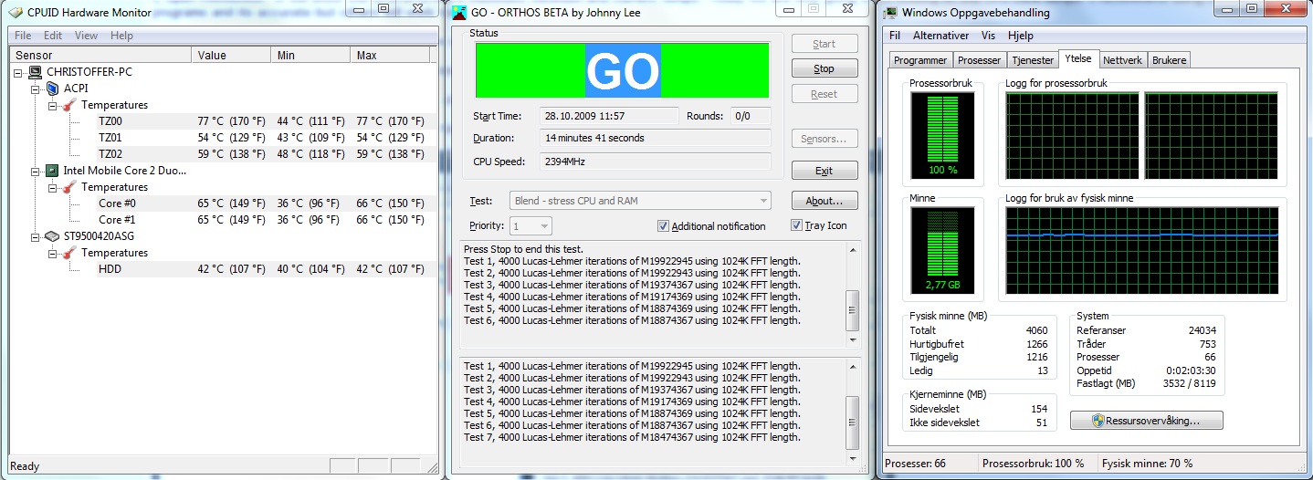Click the lower log pane scrollbar
The width and height of the screenshot is (1313, 480).
[x=853, y=411]
